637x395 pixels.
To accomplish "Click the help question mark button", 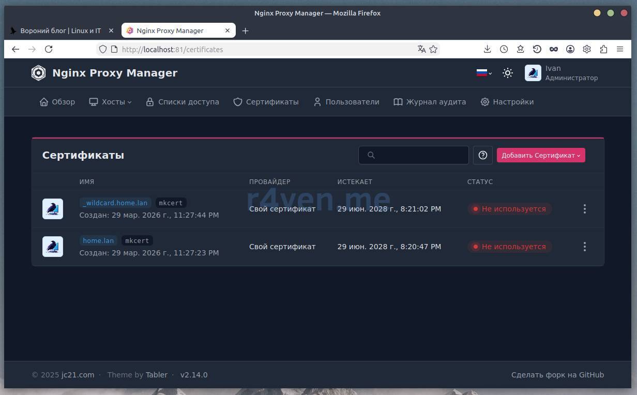I will tap(482, 155).
